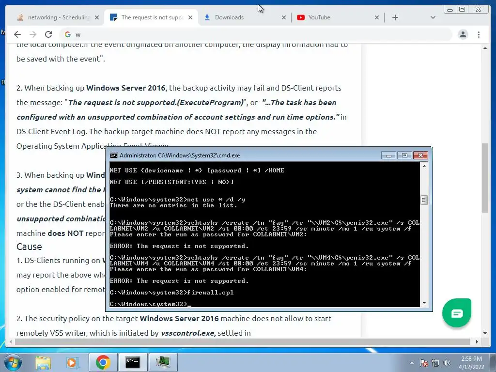Image resolution: width=496 pixels, height=372 pixels.
Task: Restore down the Chrome window
Action: 462,10
